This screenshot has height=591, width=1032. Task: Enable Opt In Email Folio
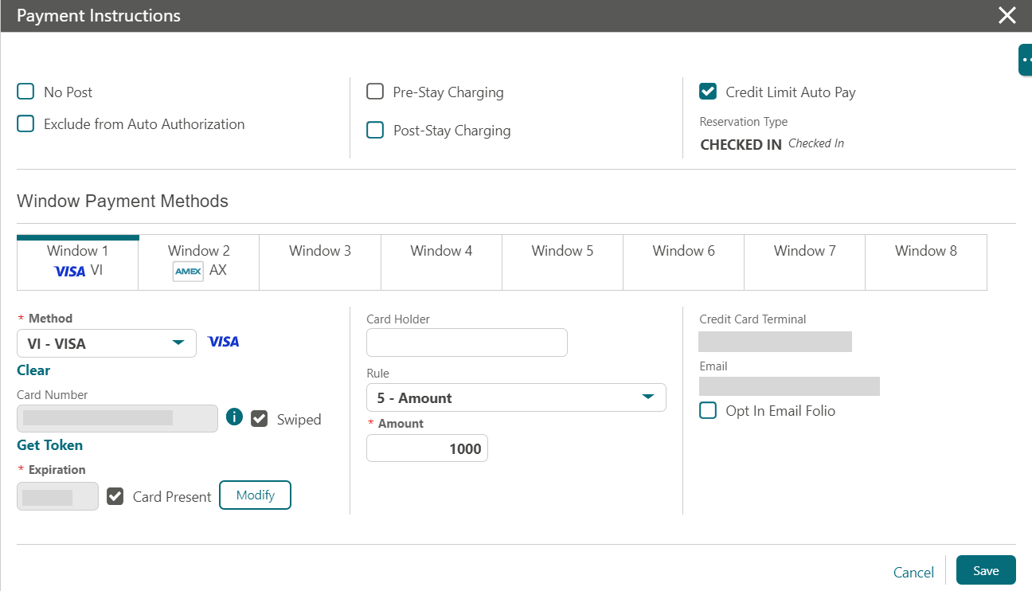(708, 410)
